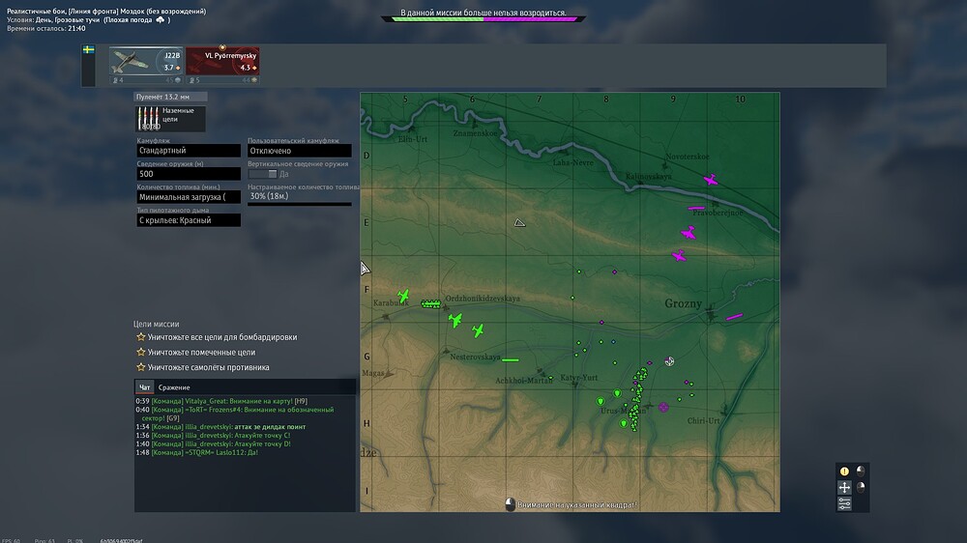Click the magenta airfield strip near Pravoberejnoe
The width and height of the screenshot is (967, 543).
(x=696, y=209)
